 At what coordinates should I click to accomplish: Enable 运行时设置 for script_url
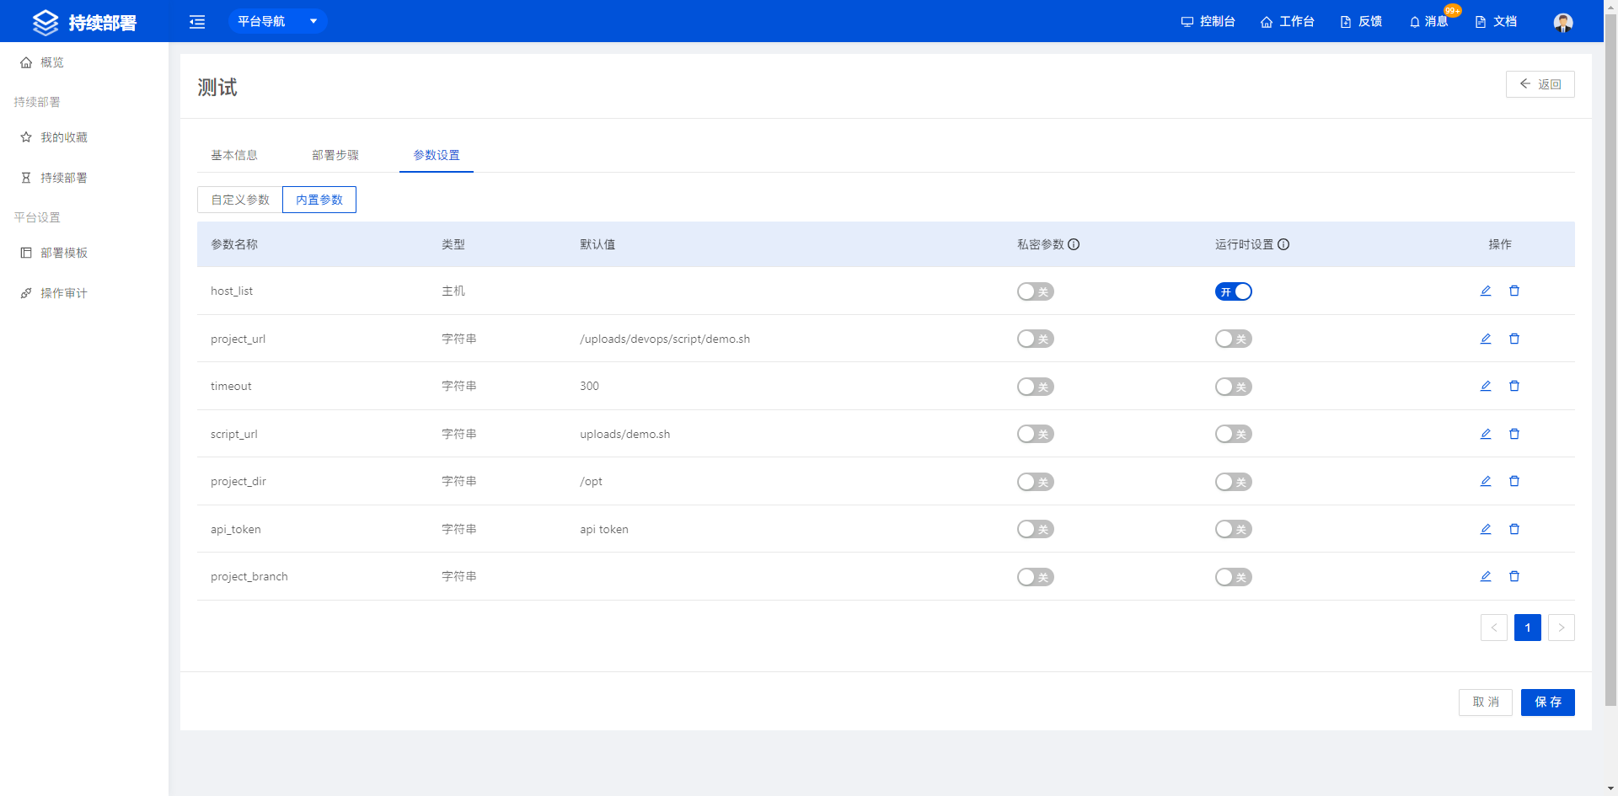click(1234, 434)
